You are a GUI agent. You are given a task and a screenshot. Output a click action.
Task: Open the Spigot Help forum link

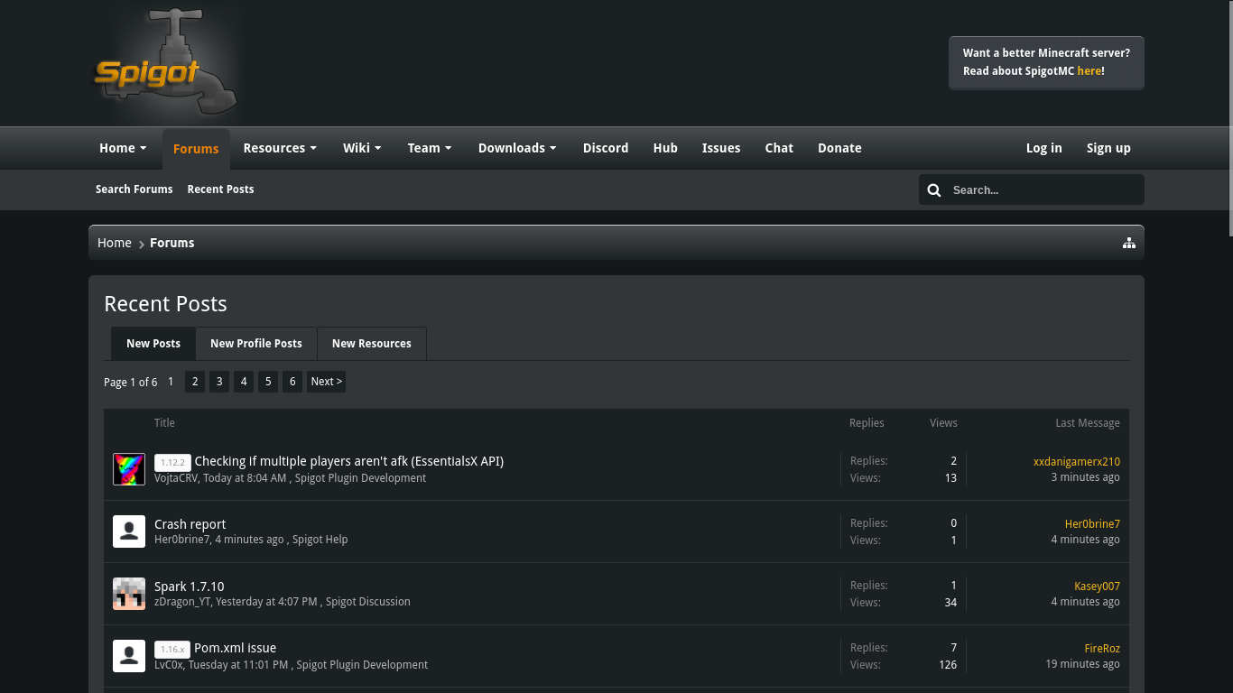pos(320,540)
